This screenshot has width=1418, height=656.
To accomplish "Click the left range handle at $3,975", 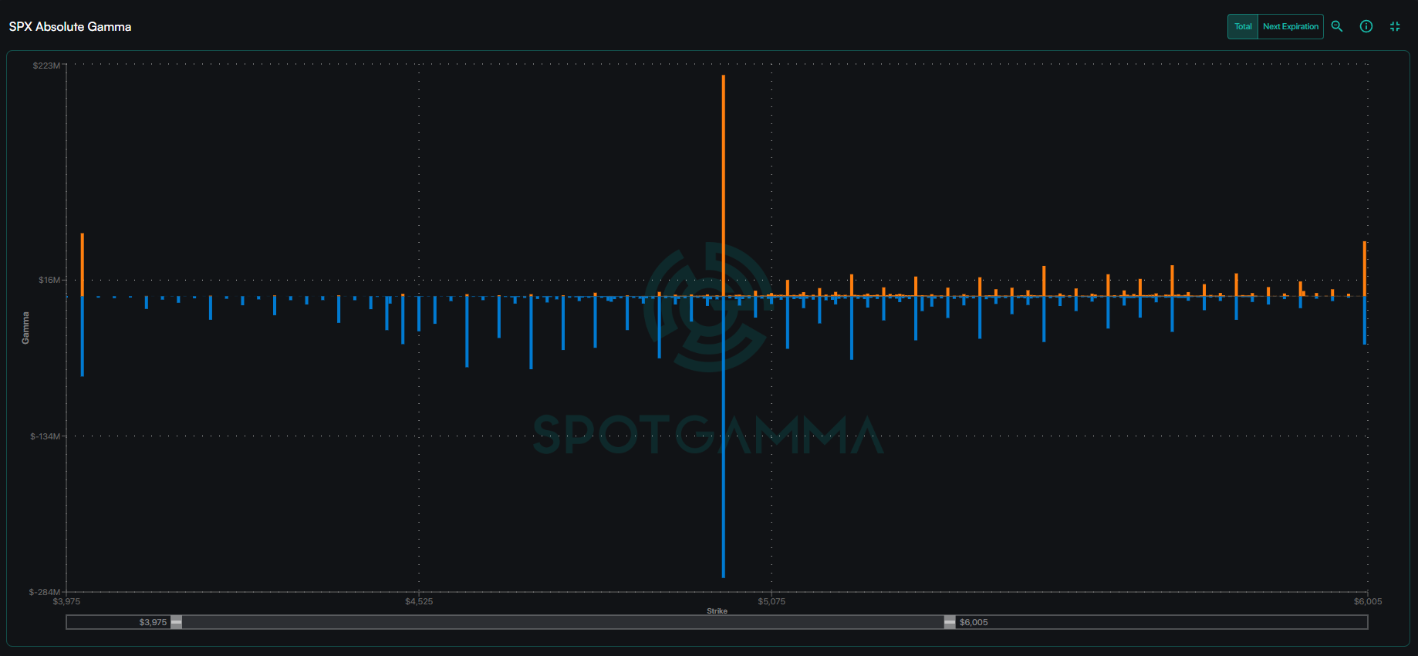I will [x=176, y=622].
